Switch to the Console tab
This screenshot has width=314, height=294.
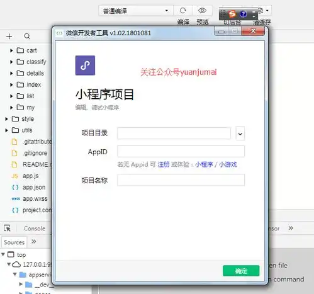35,229
